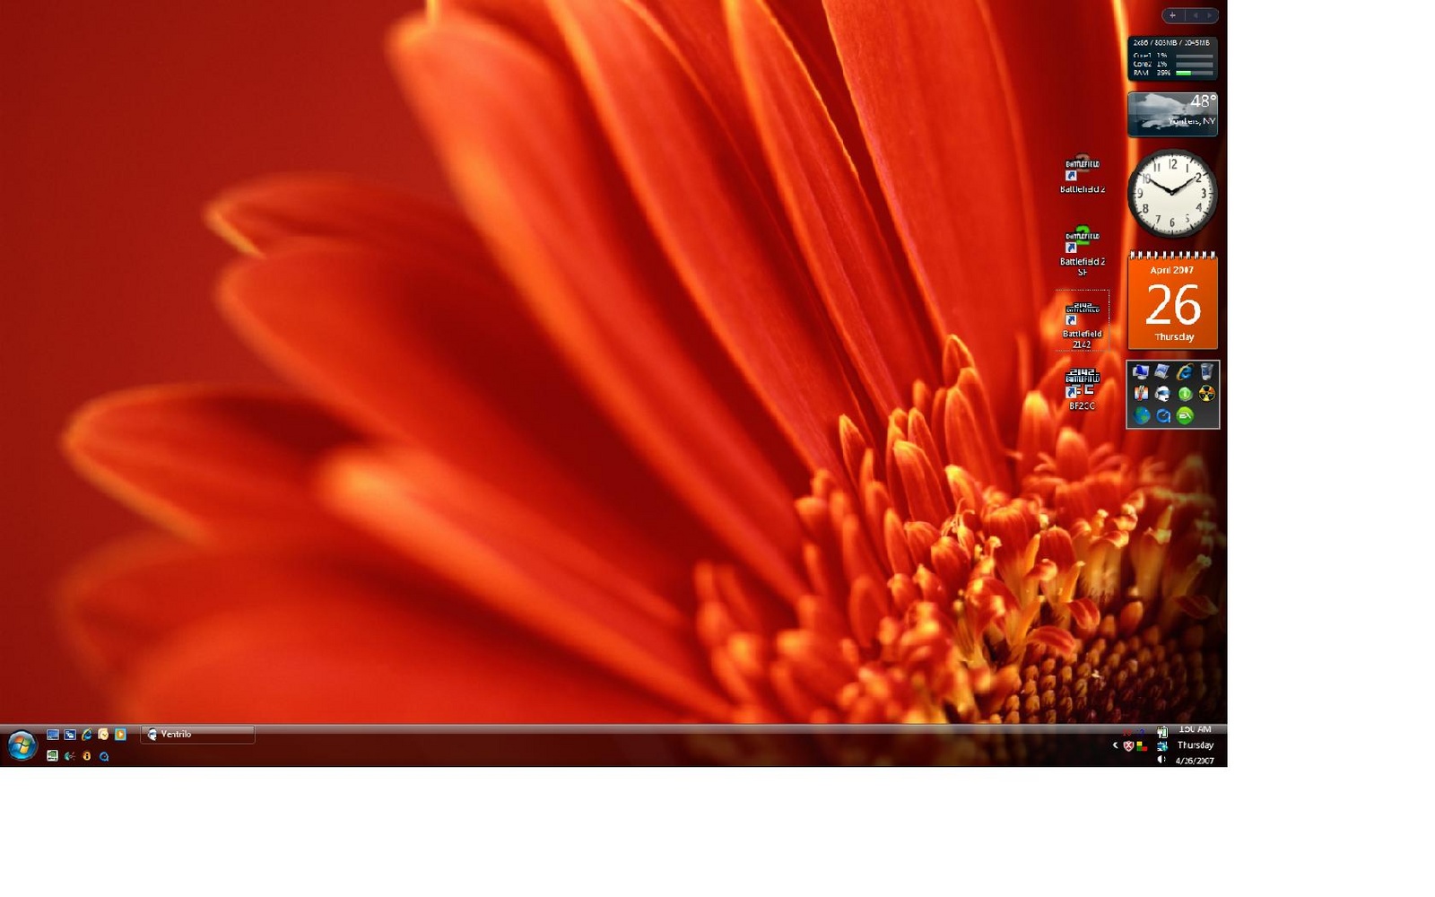The height and width of the screenshot is (897, 1435).
Task: Click the April 26 calendar gadget
Action: [x=1172, y=303]
